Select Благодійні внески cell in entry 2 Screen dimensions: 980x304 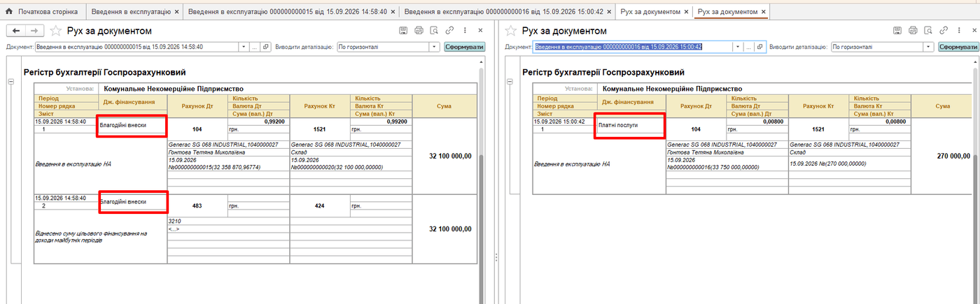tap(132, 202)
